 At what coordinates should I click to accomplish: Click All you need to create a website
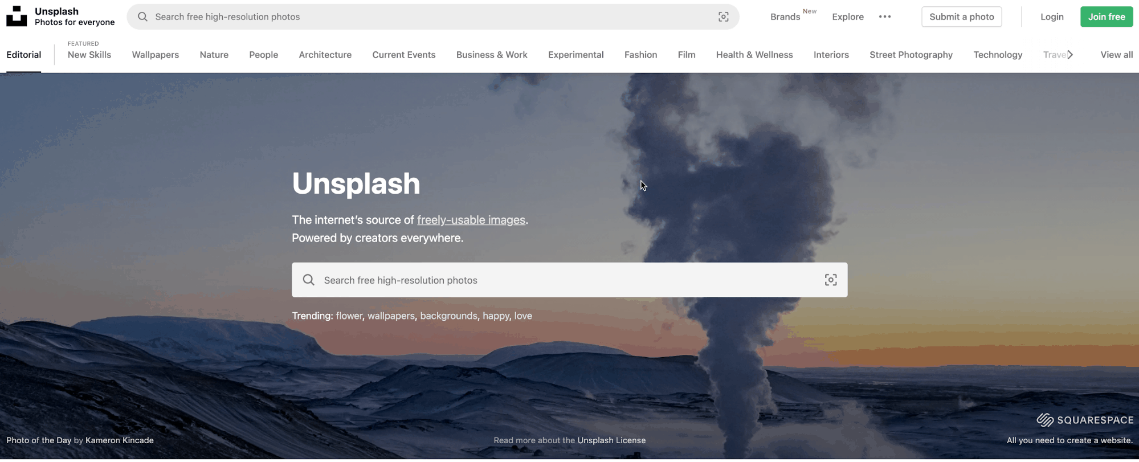click(x=1069, y=440)
